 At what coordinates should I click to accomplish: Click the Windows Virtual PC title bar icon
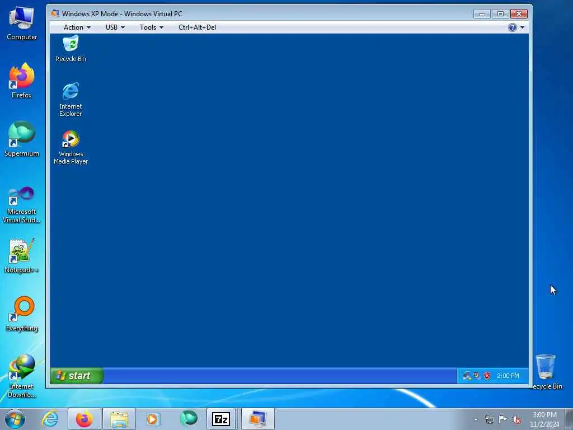tap(55, 13)
